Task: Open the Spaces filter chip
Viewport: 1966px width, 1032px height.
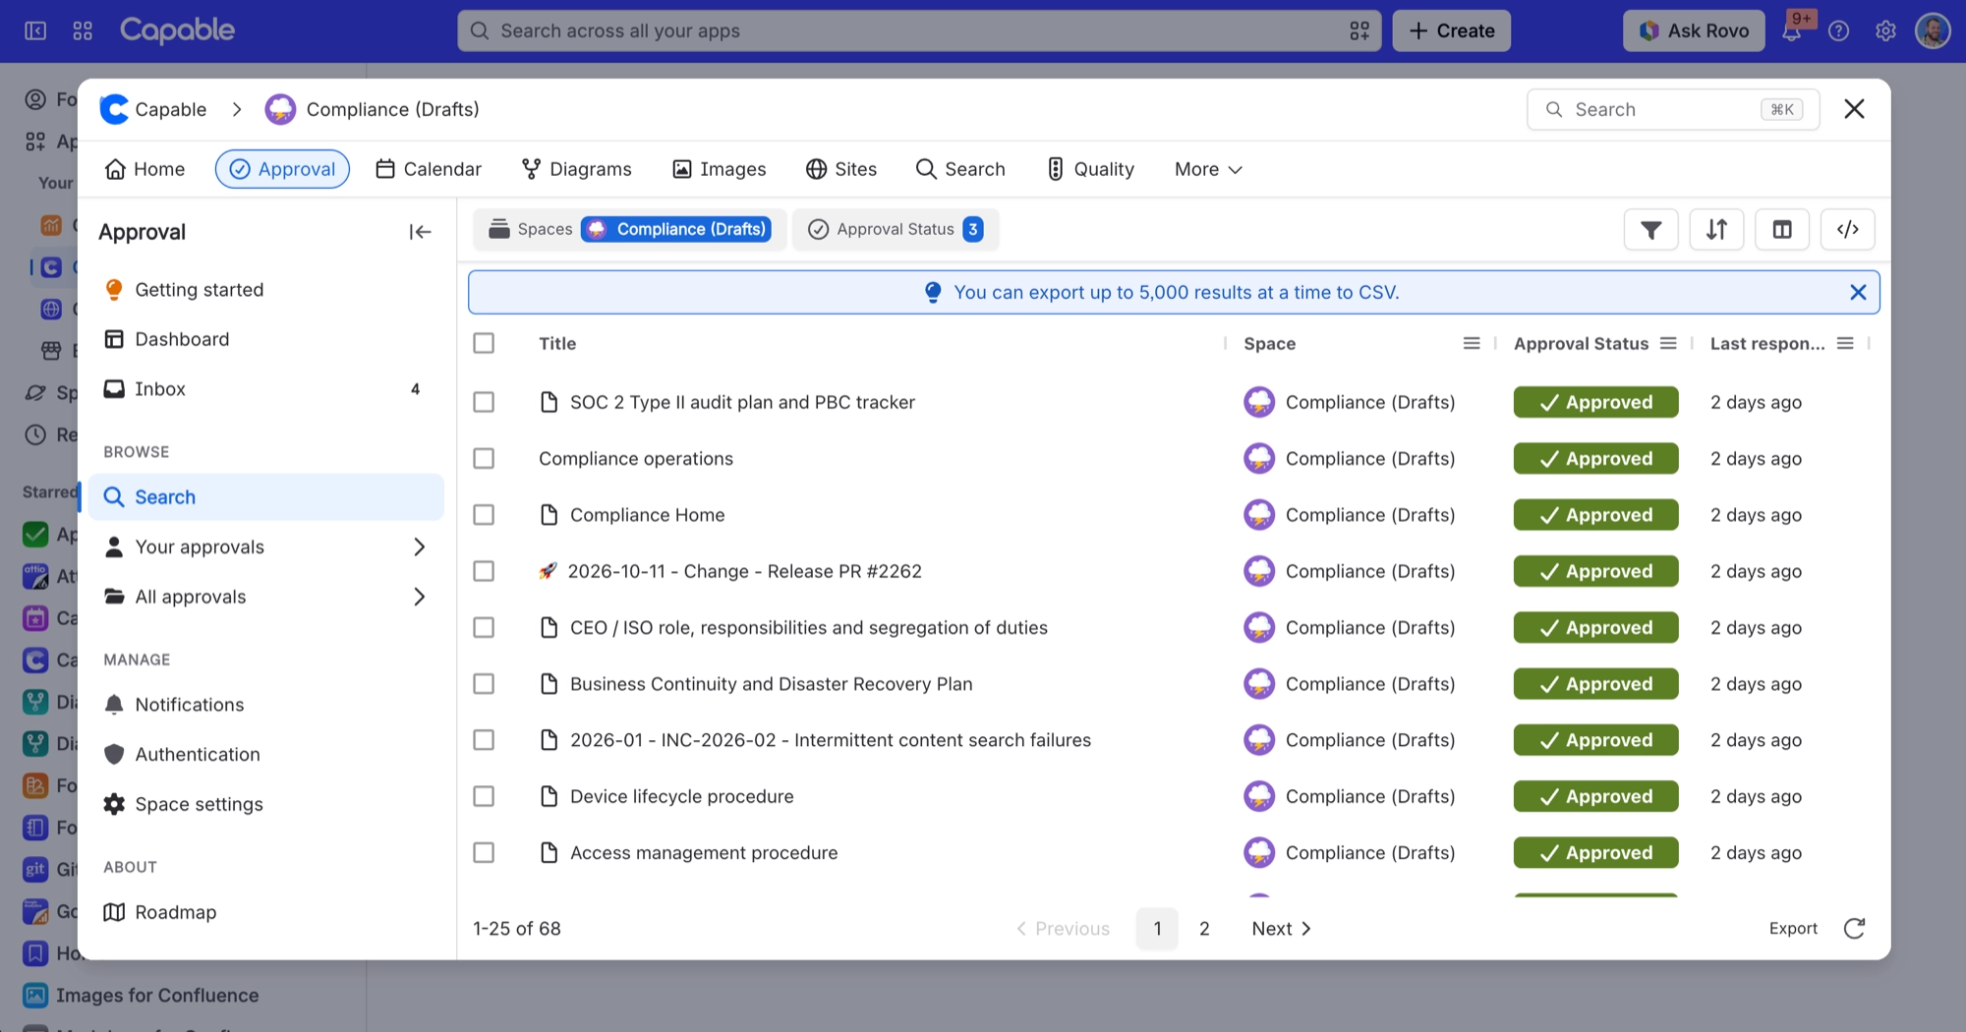Action: (629, 230)
